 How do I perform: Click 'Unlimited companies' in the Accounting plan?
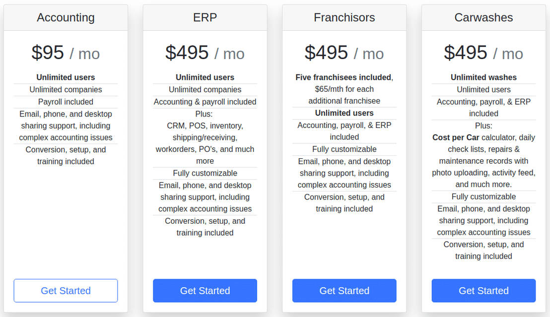[x=66, y=90]
